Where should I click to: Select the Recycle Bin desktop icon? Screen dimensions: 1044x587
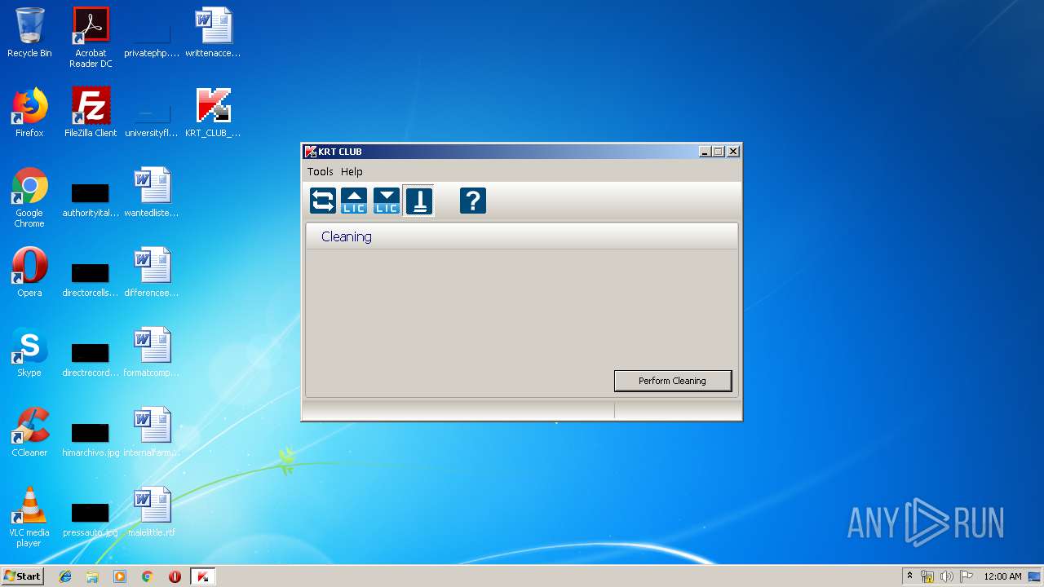[x=29, y=33]
